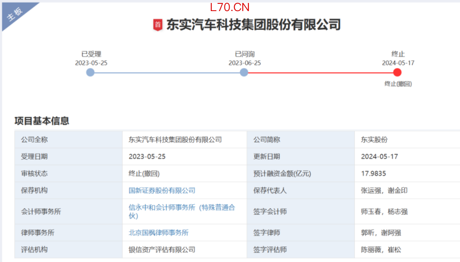This screenshot has width=460, height=262.
Task: Click the 东实股份 value cell
Action: 408,140
